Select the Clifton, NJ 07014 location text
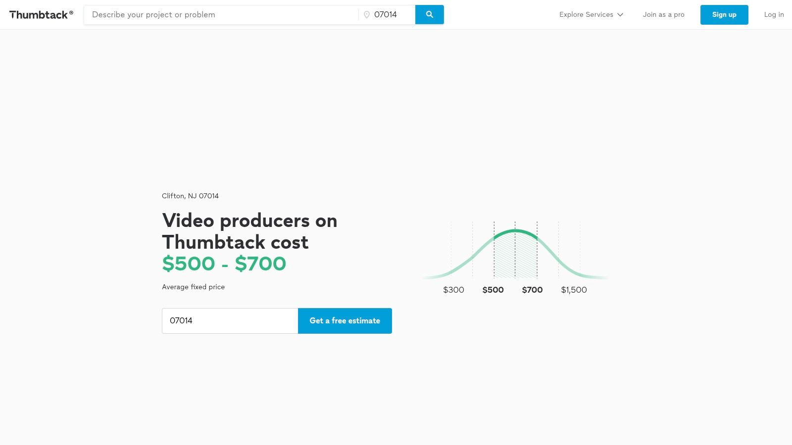Viewport: 792px width, 445px height. coord(190,196)
